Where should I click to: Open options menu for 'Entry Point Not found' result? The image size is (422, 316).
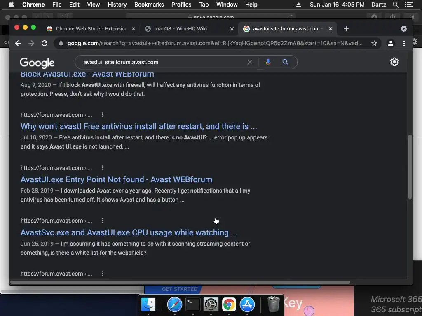103,168
